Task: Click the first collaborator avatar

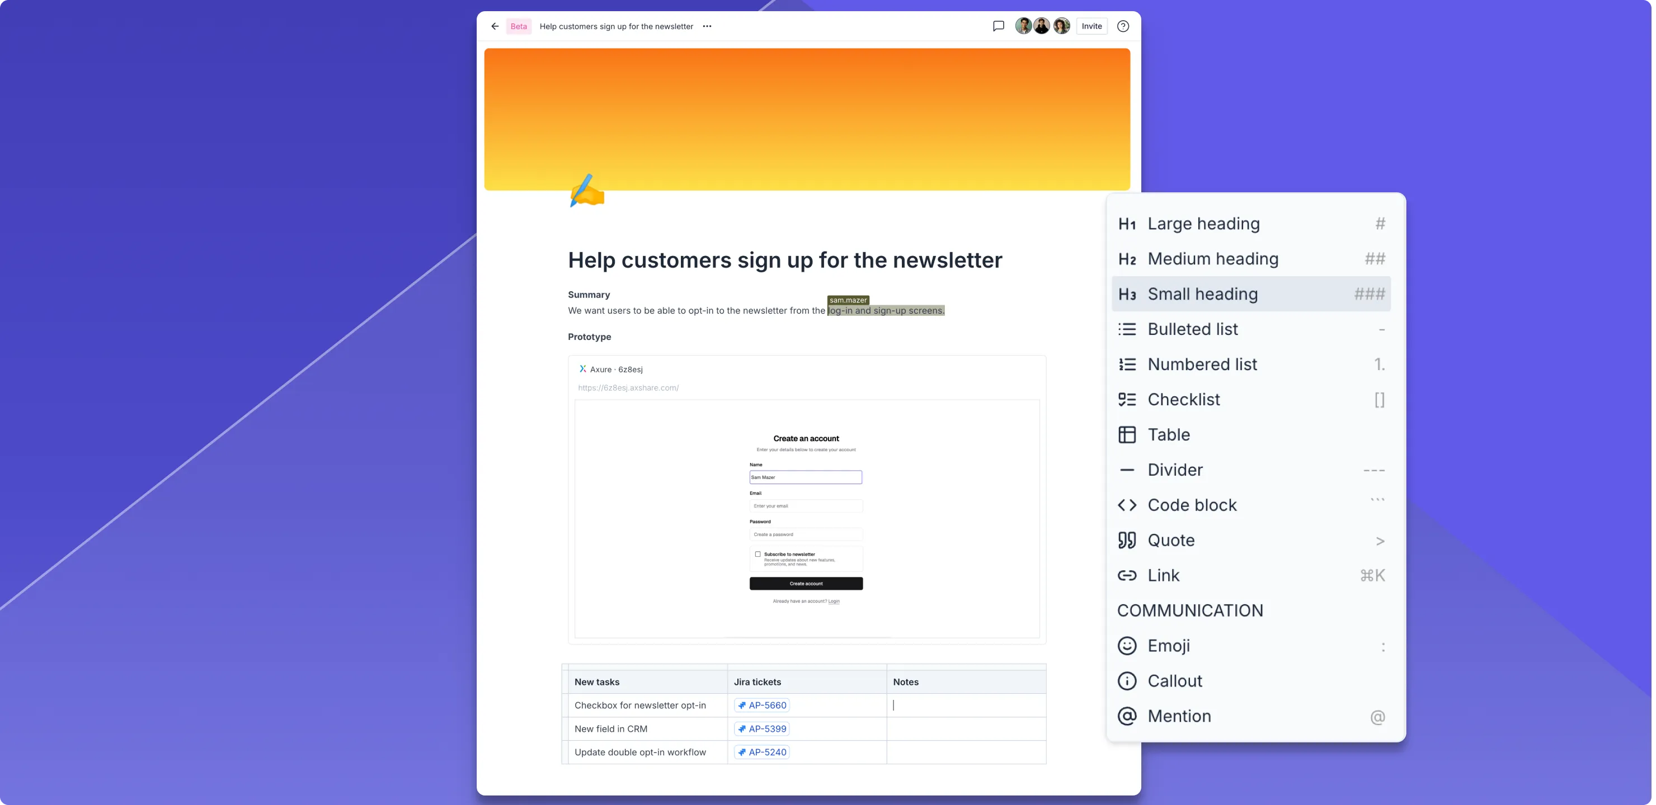Action: (x=1023, y=26)
